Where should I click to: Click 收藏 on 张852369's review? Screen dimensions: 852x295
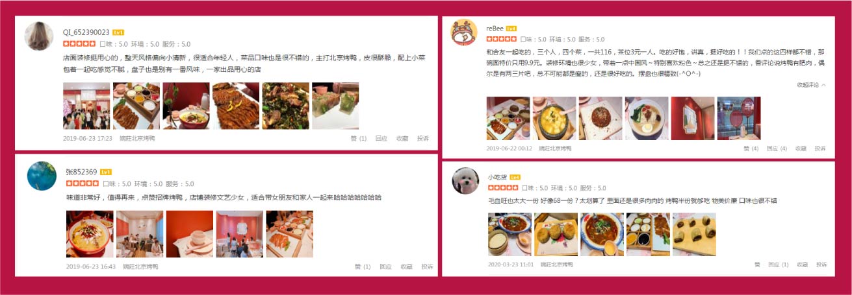406,266
